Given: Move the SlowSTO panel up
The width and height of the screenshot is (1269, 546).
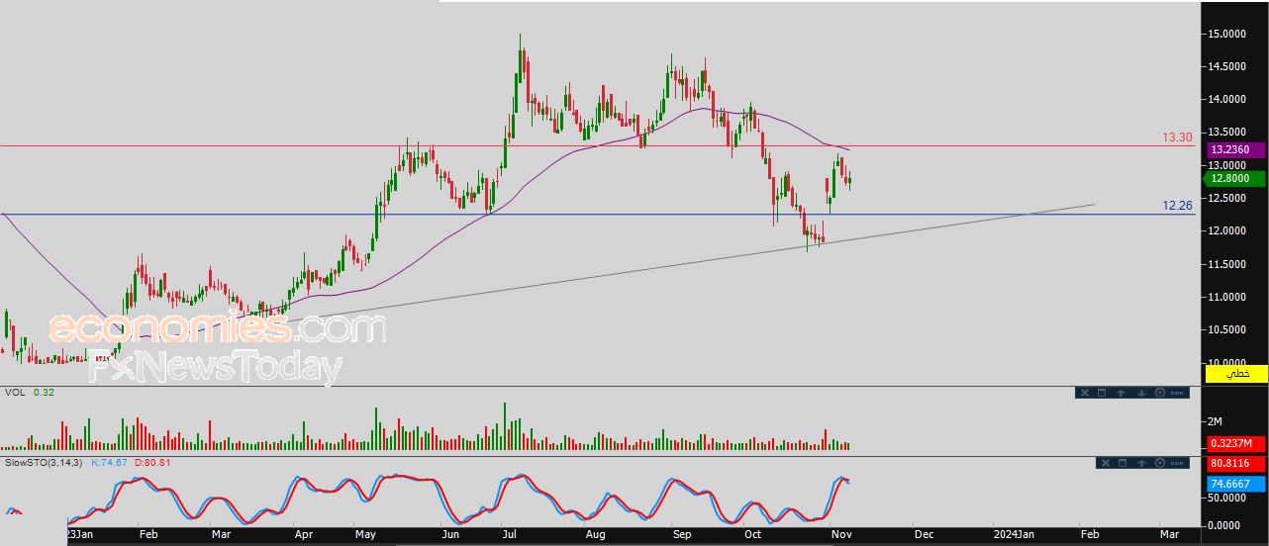Looking at the screenshot, I should (x=1141, y=463).
